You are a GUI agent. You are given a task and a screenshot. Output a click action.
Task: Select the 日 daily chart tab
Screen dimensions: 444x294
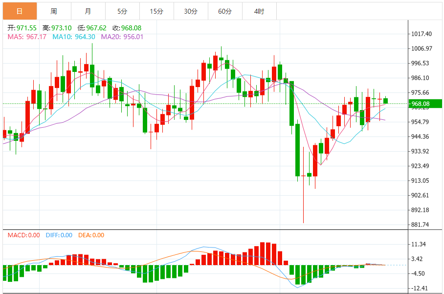click(x=20, y=11)
